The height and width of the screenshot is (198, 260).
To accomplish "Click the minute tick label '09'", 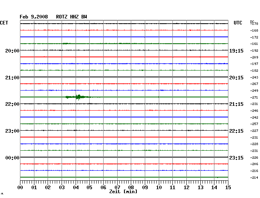I will (145, 188).
